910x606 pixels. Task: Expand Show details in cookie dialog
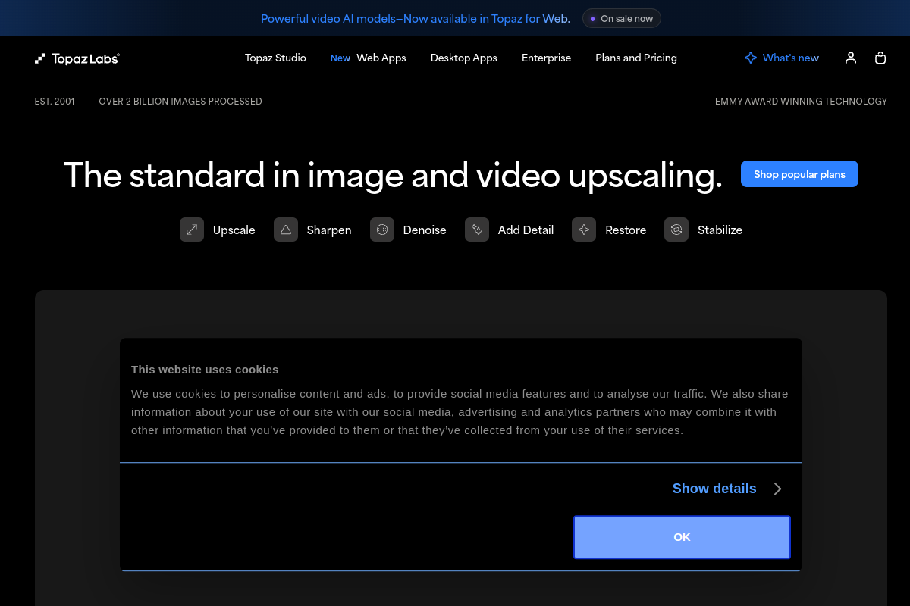pos(714,489)
